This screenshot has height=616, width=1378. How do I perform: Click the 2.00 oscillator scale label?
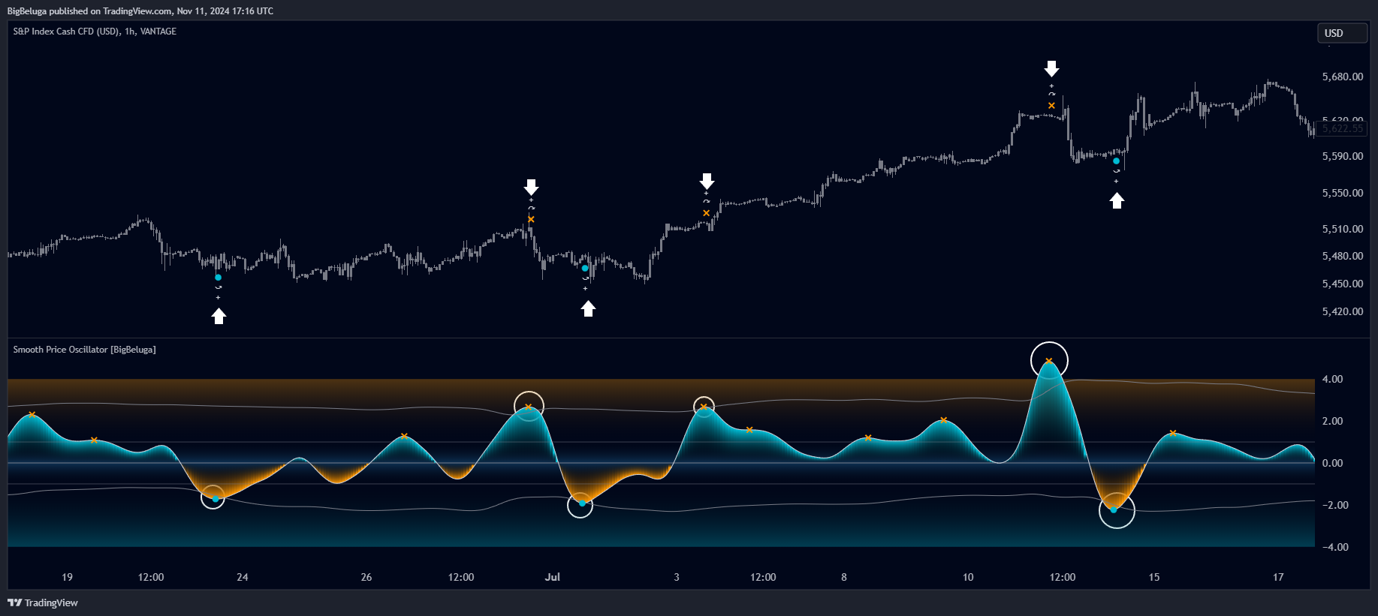coord(1332,421)
